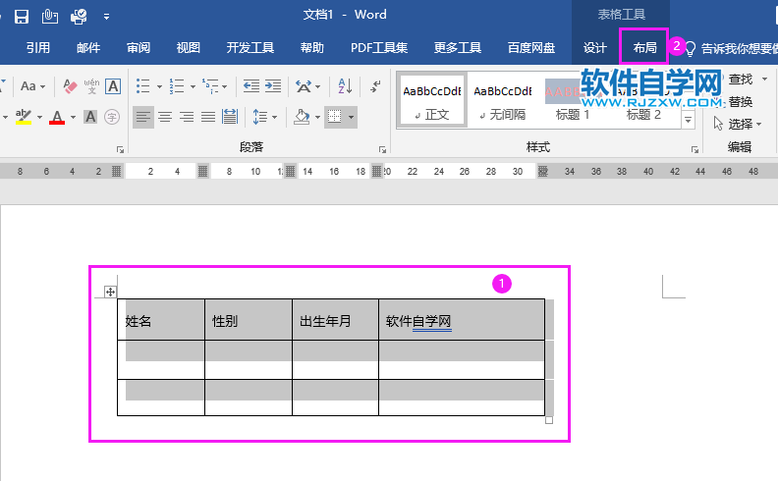
Task: Open font color dropdown arrow
Action: coord(73,118)
